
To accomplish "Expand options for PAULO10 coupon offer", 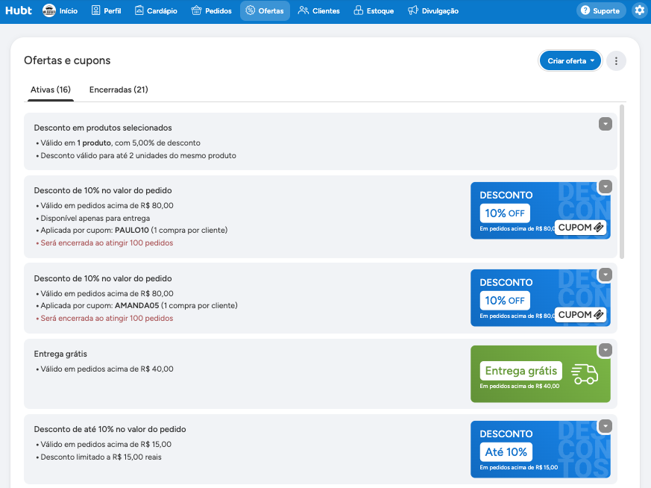I will coord(606,187).
